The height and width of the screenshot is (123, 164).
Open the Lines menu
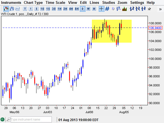[x=94, y=3]
